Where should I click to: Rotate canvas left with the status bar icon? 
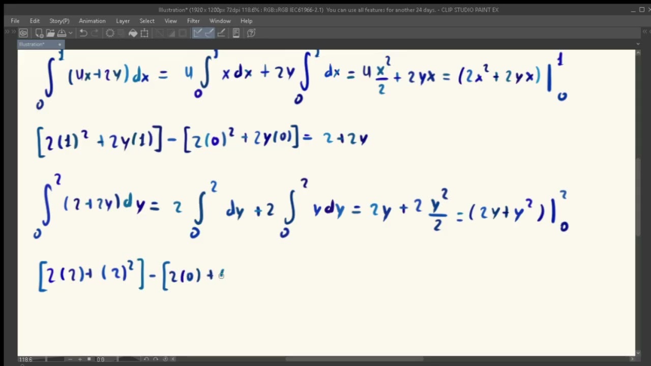(146, 359)
